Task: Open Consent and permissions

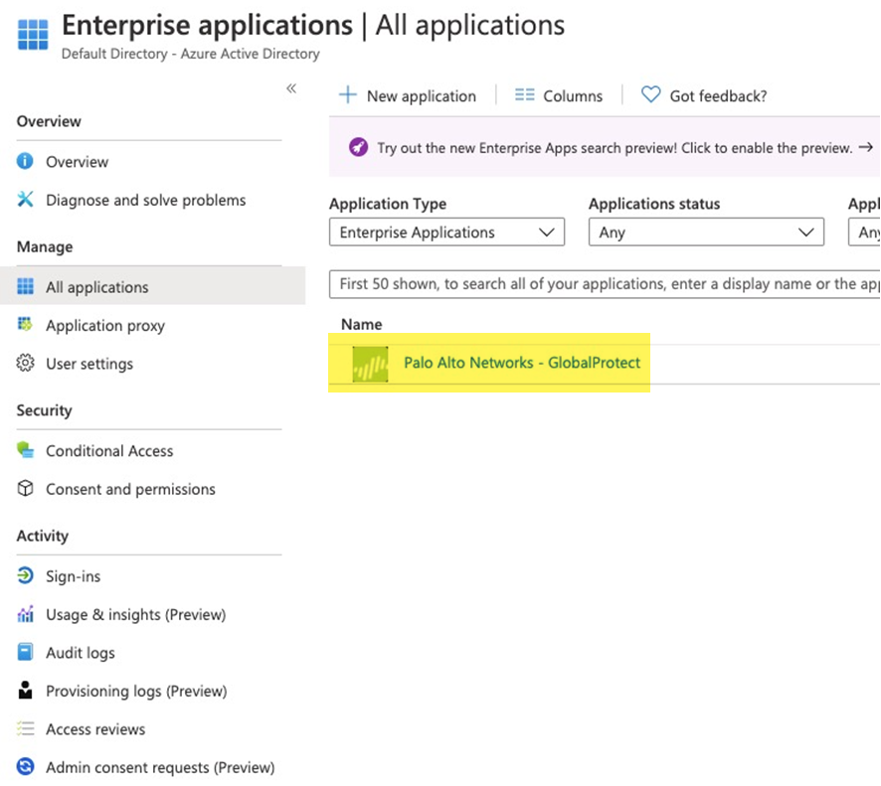Action: click(x=130, y=489)
